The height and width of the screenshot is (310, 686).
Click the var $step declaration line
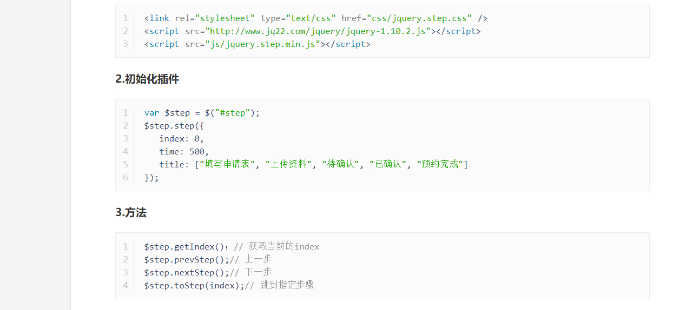[202, 113]
